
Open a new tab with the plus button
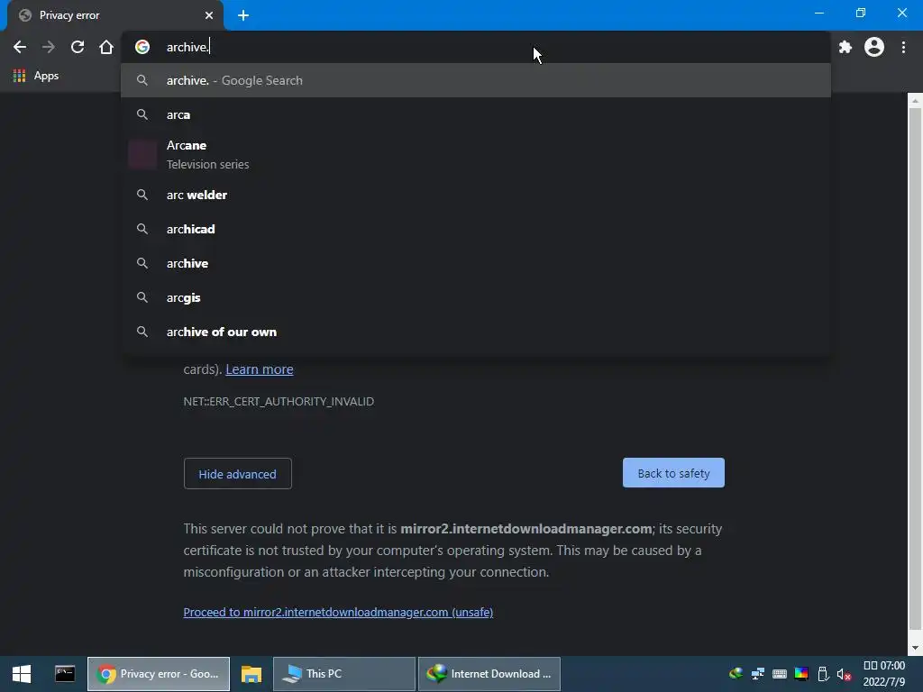tap(243, 15)
